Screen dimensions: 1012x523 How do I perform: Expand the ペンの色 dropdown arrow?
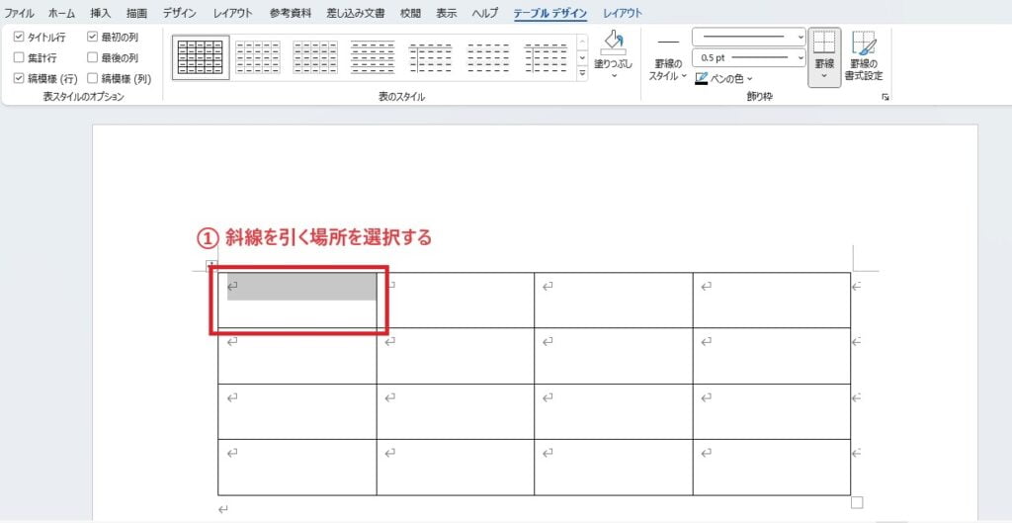pos(750,79)
